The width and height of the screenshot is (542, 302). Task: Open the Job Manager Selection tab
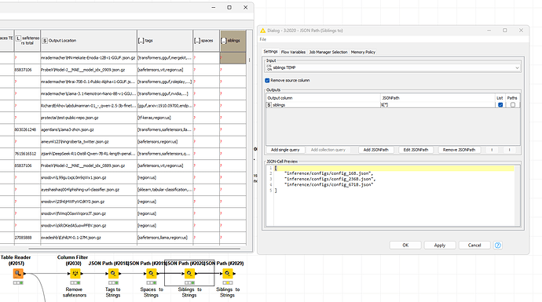point(328,52)
